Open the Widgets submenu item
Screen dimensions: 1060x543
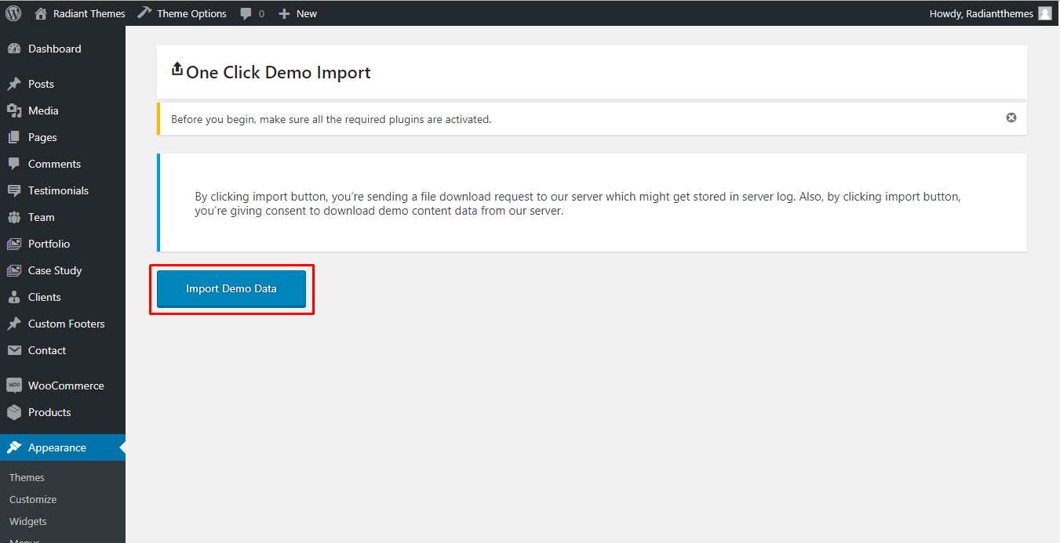tap(28, 521)
